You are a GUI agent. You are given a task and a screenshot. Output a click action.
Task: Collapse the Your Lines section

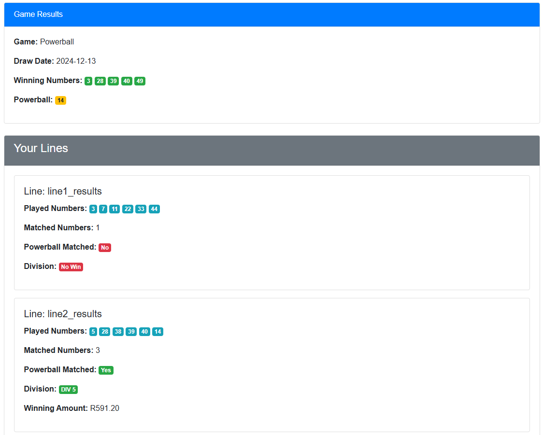41,149
